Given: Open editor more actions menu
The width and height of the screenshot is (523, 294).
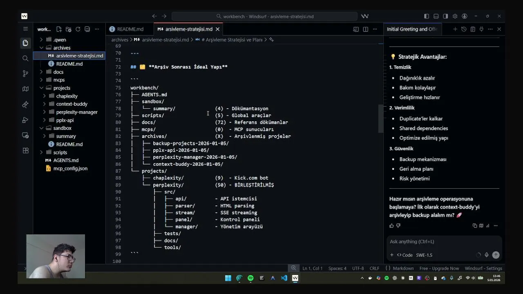Looking at the screenshot, I should (375, 29).
